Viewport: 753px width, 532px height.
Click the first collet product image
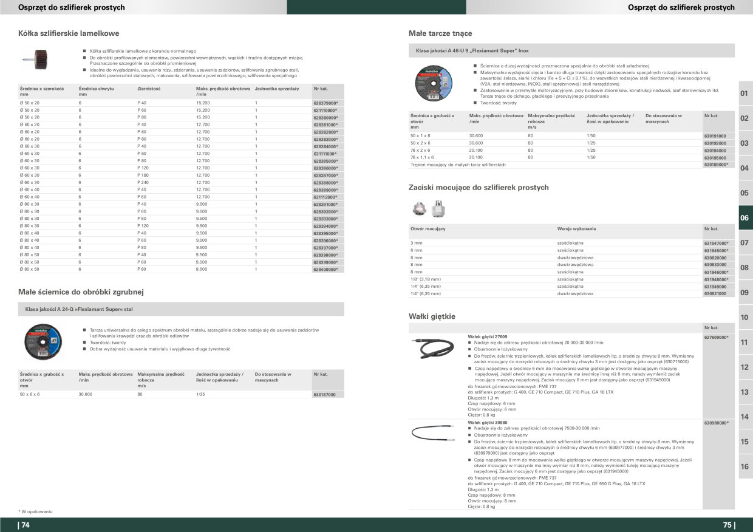tap(418, 210)
